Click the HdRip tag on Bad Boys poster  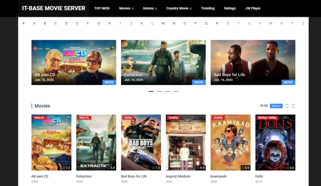coord(128,117)
